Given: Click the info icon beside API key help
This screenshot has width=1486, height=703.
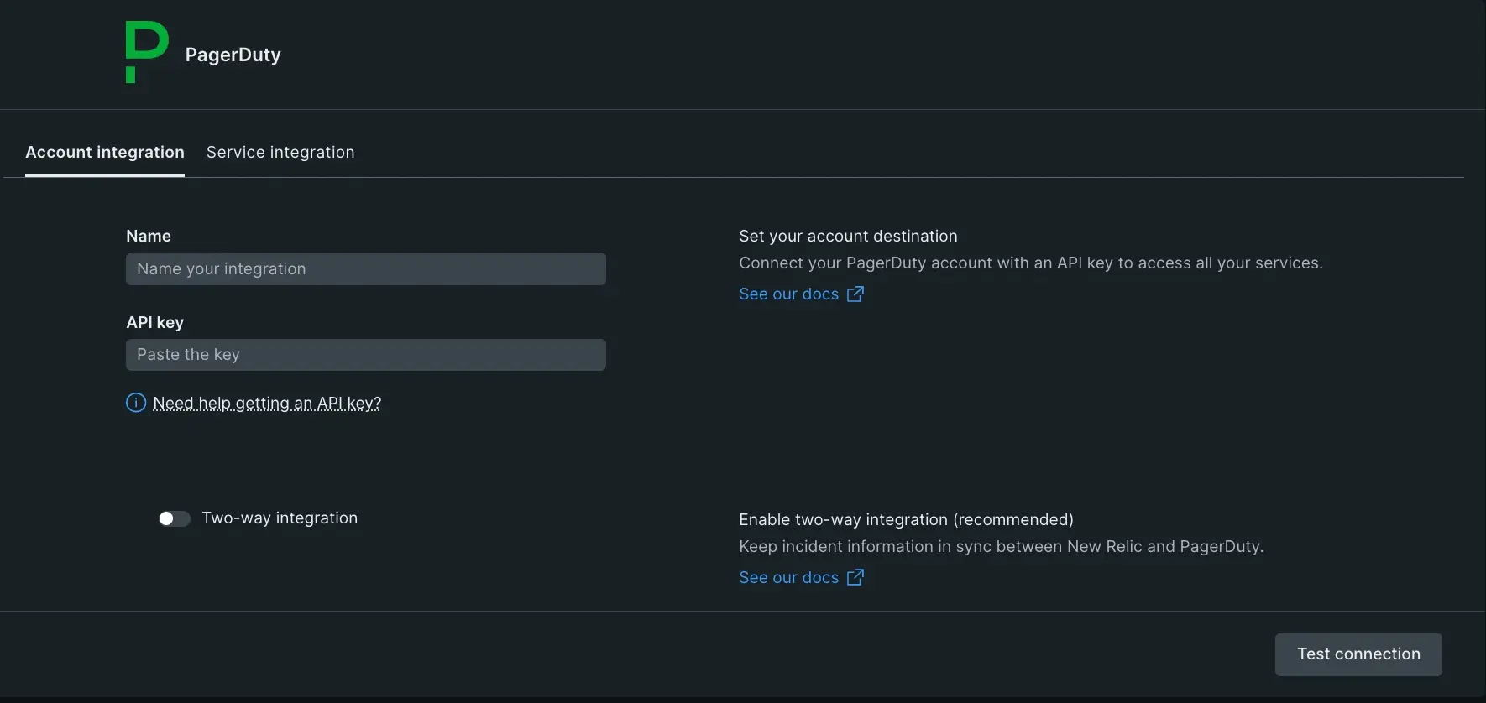Looking at the screenshot, I should coord(136,404).
